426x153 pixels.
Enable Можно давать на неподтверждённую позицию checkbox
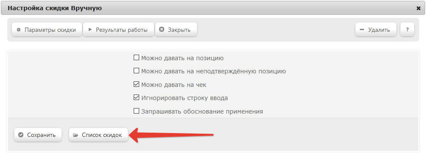tap(136, 71)
